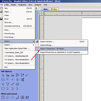Click the pin icon on side panel
The image size is (101, 101).
point(36,8)
